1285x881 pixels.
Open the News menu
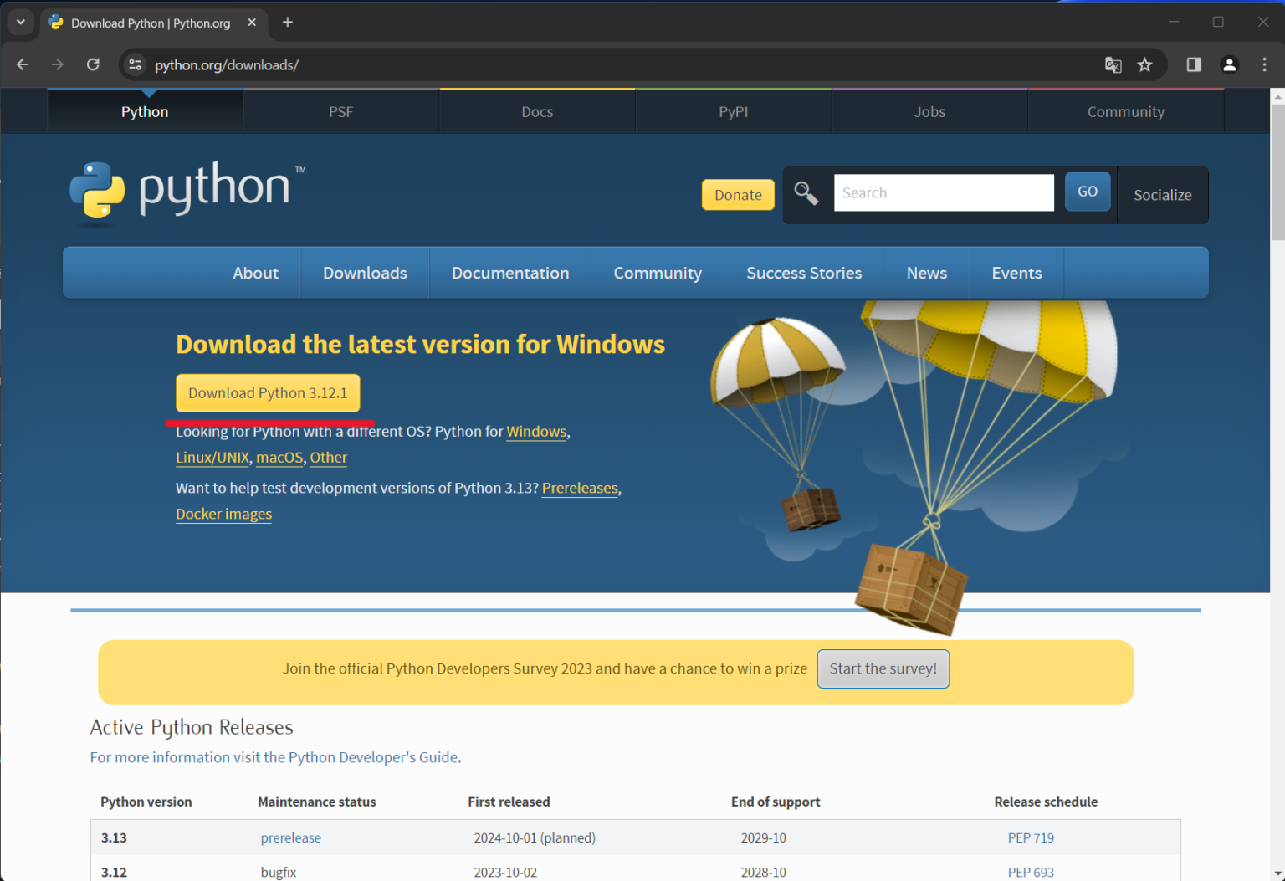pyautogui.click(x=927, y=273)
